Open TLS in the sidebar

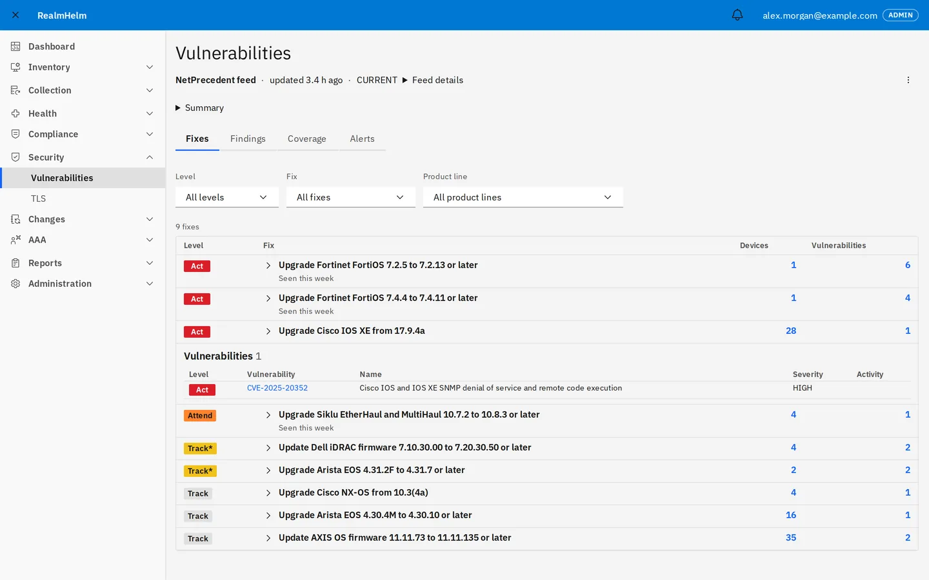click(83, 198)
